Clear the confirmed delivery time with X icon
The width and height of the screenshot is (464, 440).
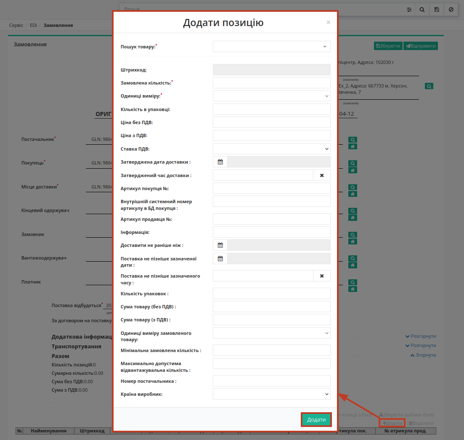(322, 175)
